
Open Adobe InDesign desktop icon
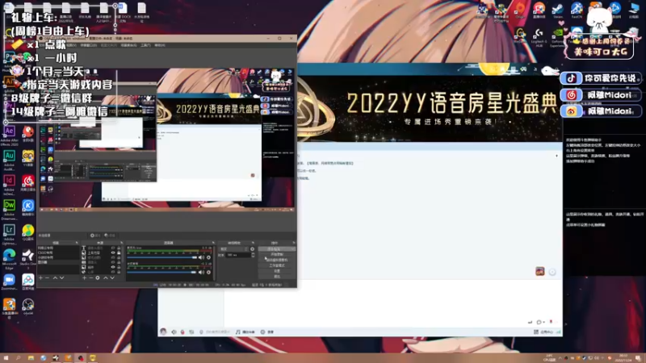(x=9, y=181)
